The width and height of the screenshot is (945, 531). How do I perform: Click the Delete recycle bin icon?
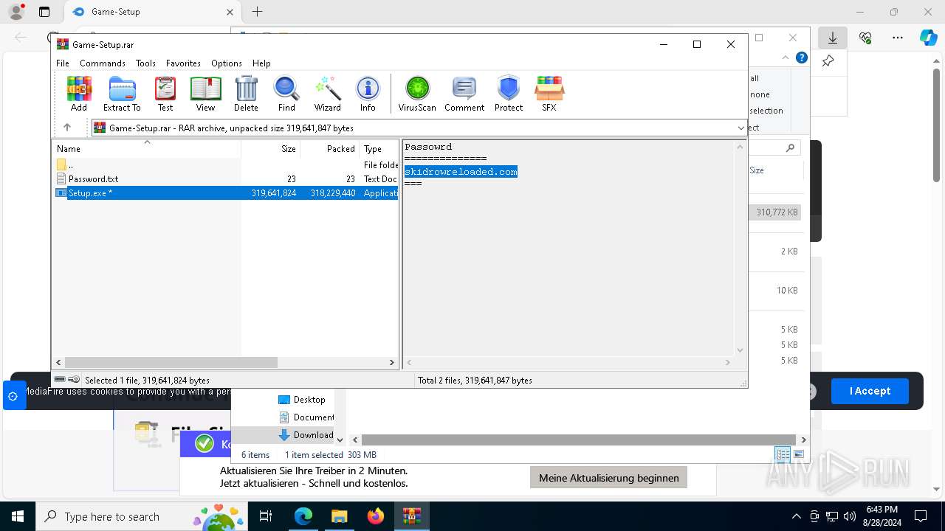(x=246, y=94)
